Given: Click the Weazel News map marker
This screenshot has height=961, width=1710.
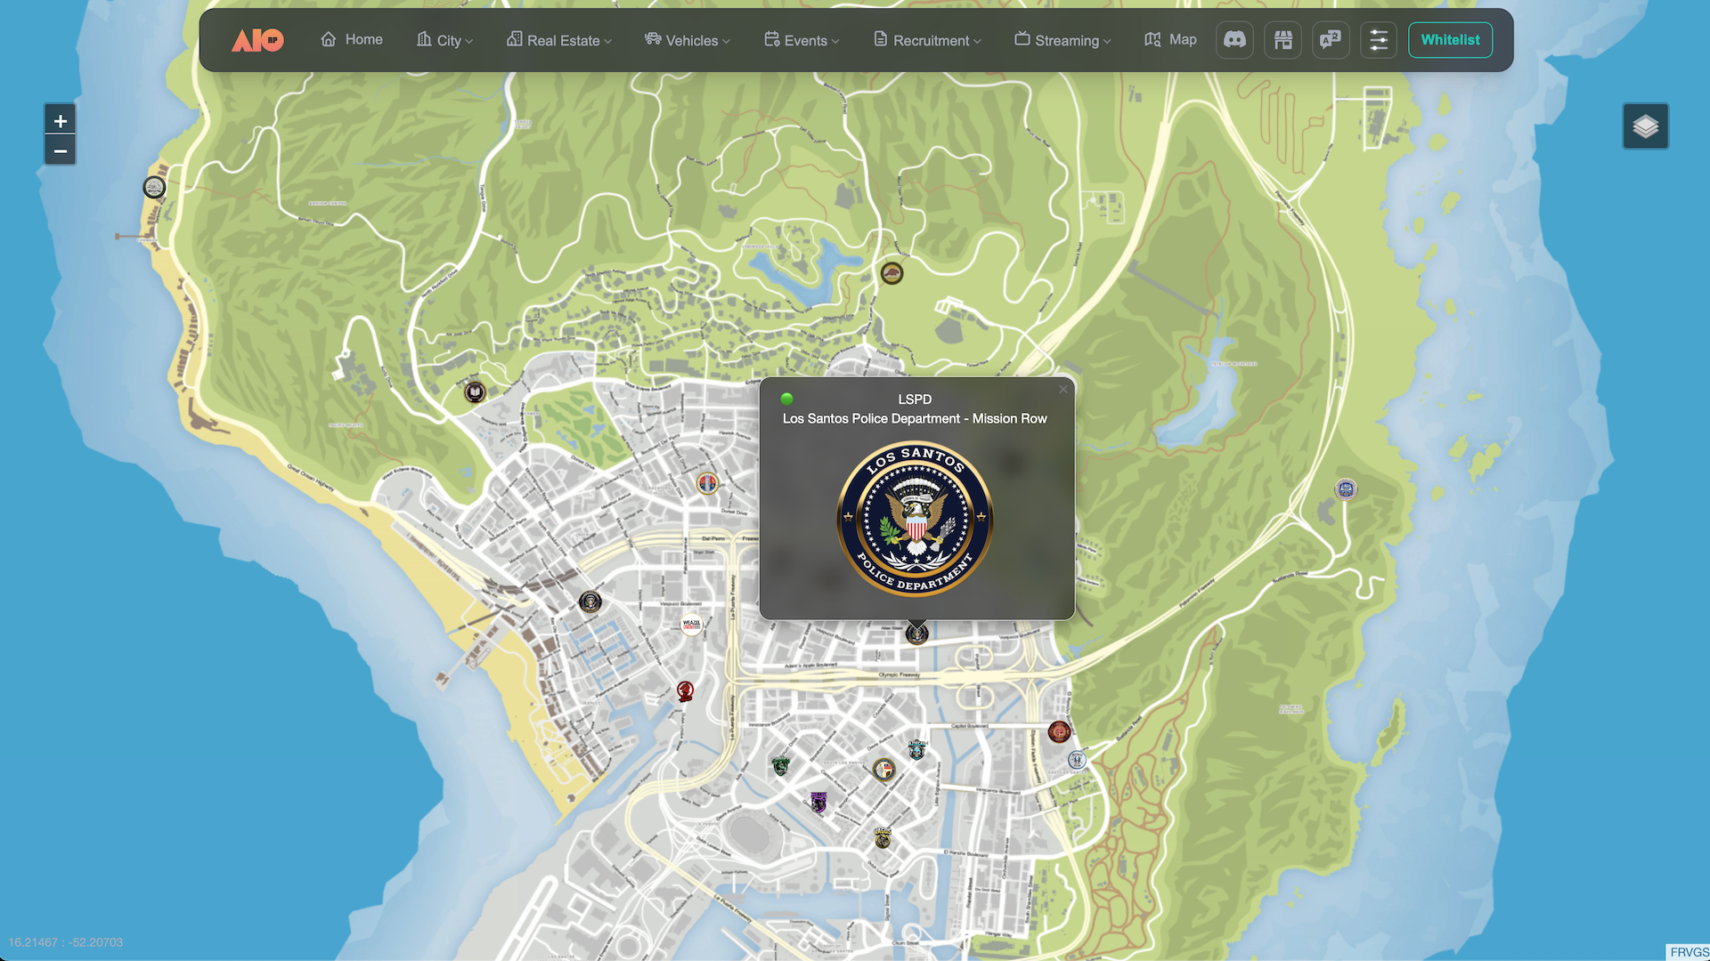Looking at the screenshot, I should coord(691,624).
